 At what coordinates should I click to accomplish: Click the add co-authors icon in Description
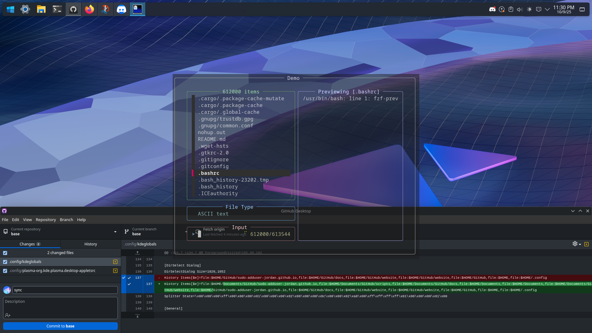(x=8, y=315)
